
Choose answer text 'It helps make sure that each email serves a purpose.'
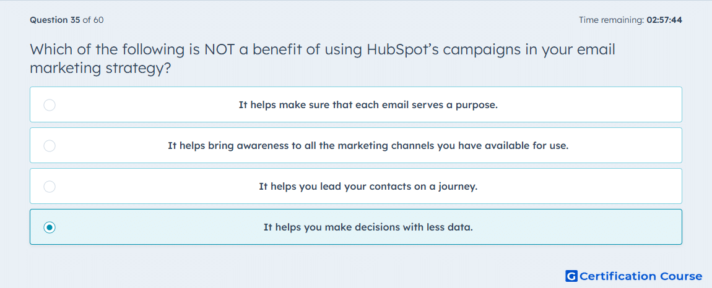[368, 105]
